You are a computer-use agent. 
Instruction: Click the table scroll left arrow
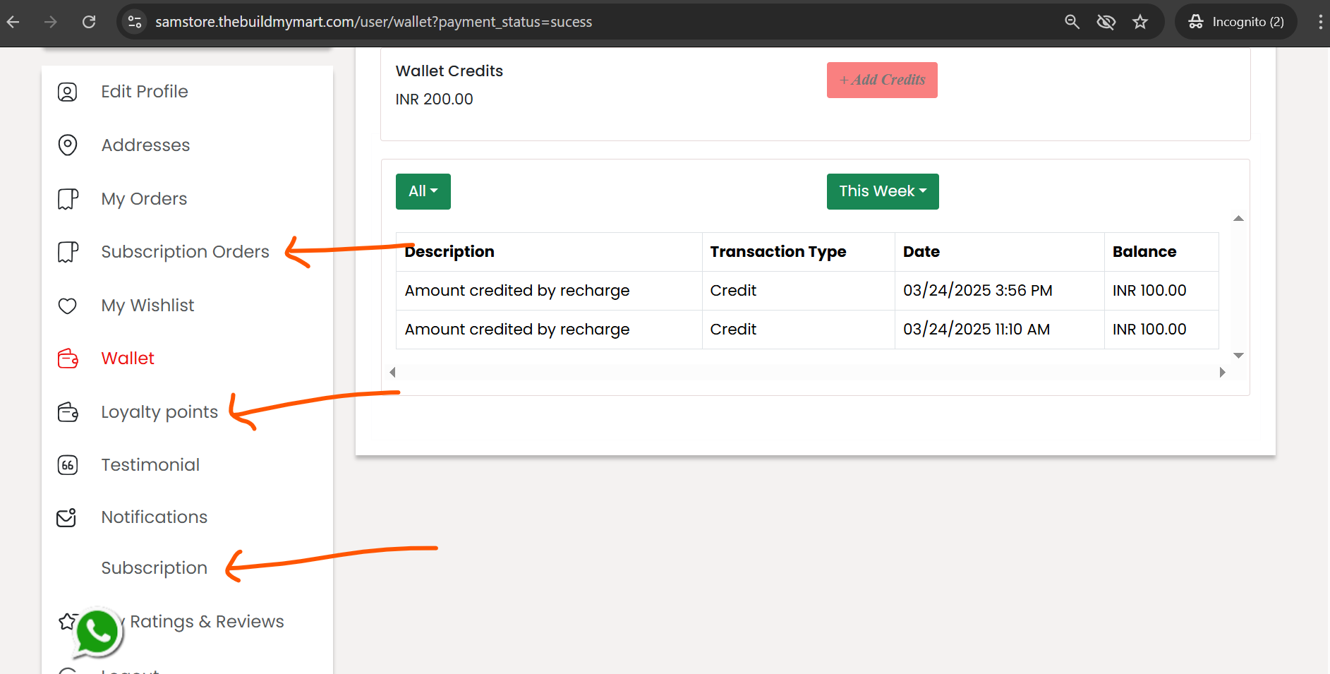[x=392, y=372]
